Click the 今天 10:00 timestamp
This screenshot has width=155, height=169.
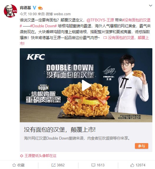28,14
